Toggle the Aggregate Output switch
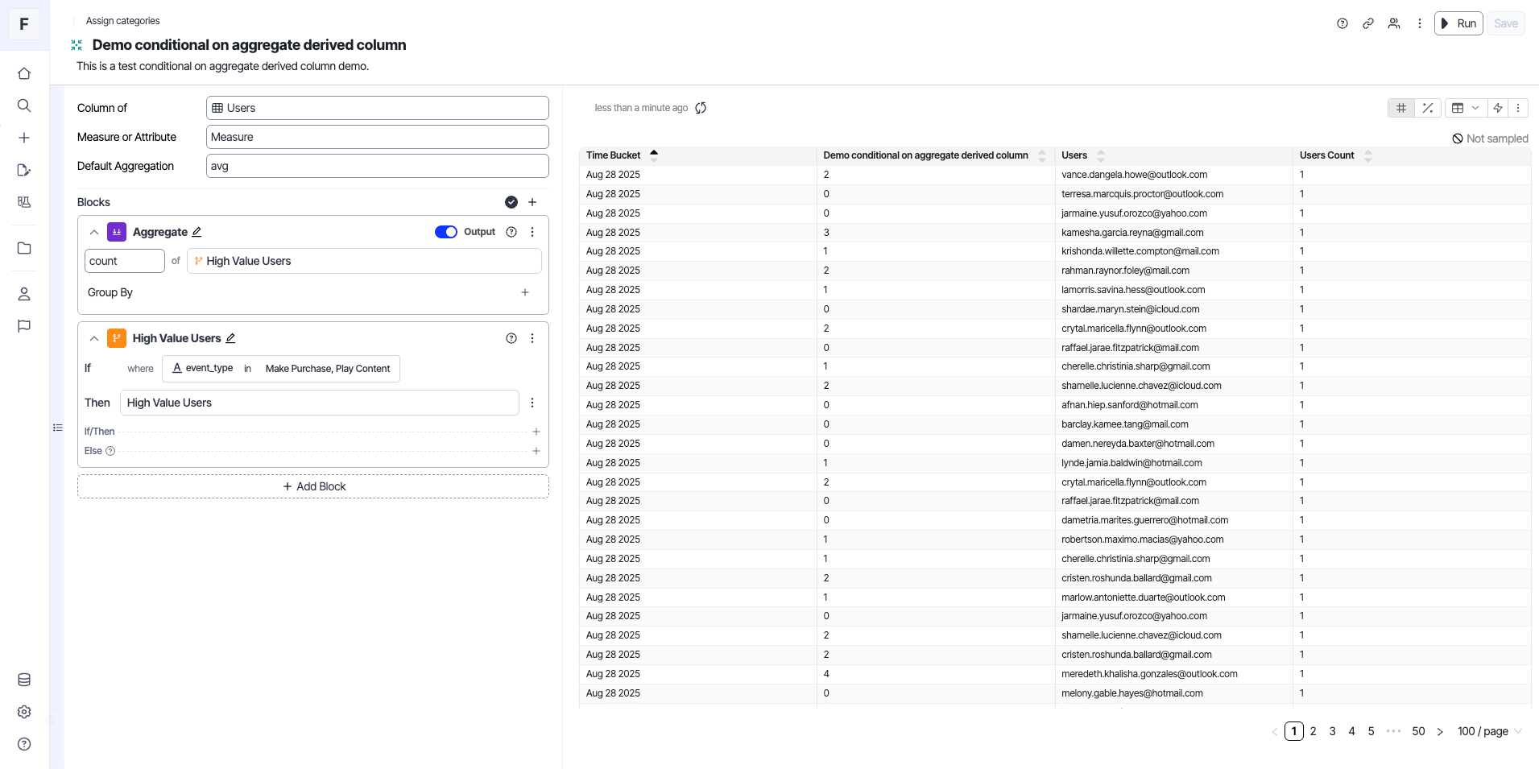 445,232
